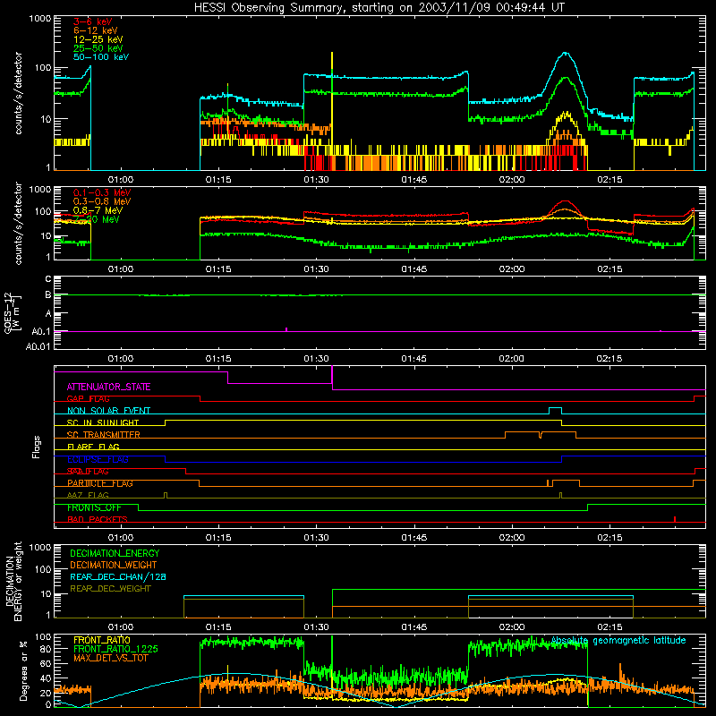Click the HESSI Observing Summary title

click(x=379, y=8)
